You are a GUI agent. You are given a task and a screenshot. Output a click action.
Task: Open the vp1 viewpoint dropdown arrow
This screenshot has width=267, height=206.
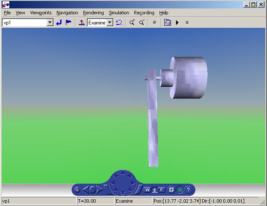pyautogui.click(x=50, y=22)
